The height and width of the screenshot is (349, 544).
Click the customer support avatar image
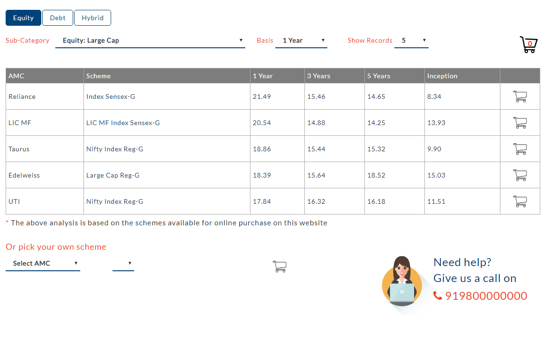(x=401, y=281)
